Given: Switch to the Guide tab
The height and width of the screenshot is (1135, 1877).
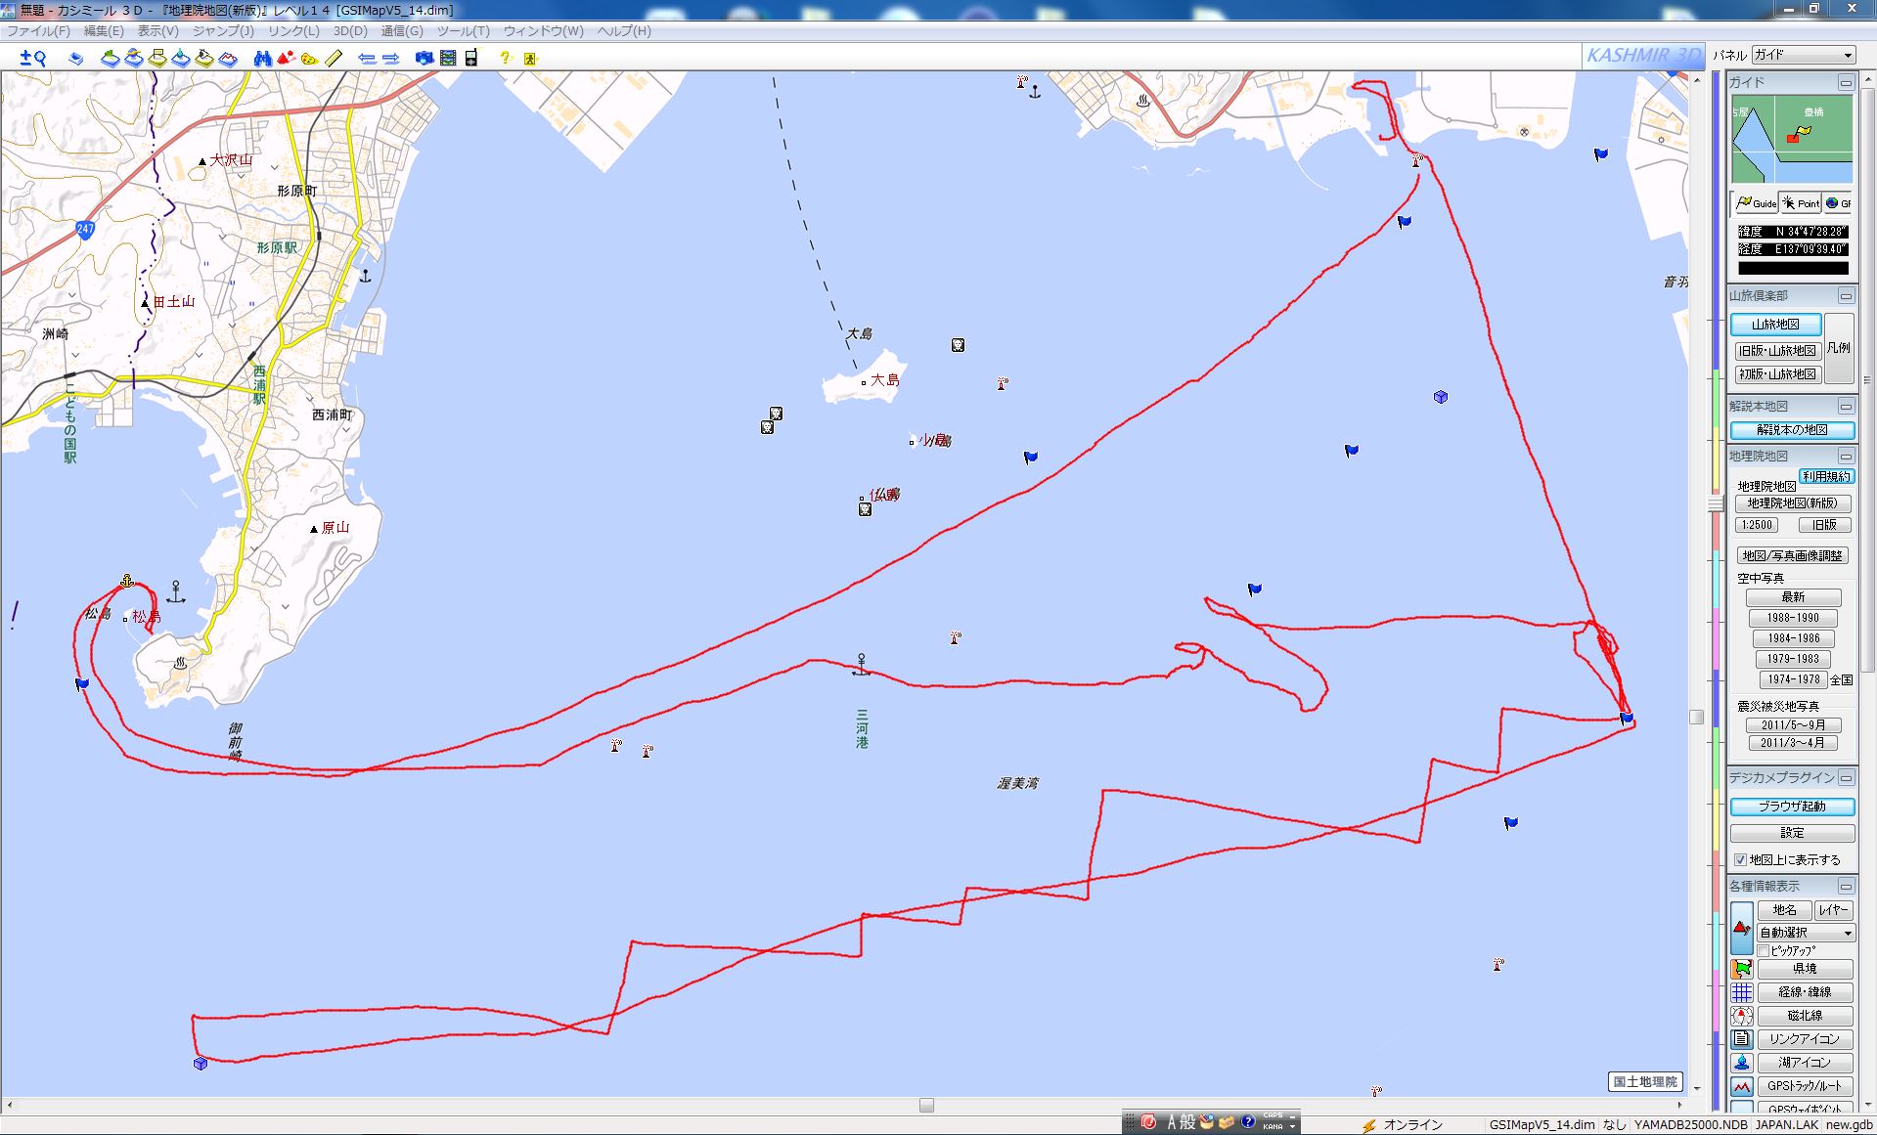Looking at the screenshot, I should (x=1756, y=203).
